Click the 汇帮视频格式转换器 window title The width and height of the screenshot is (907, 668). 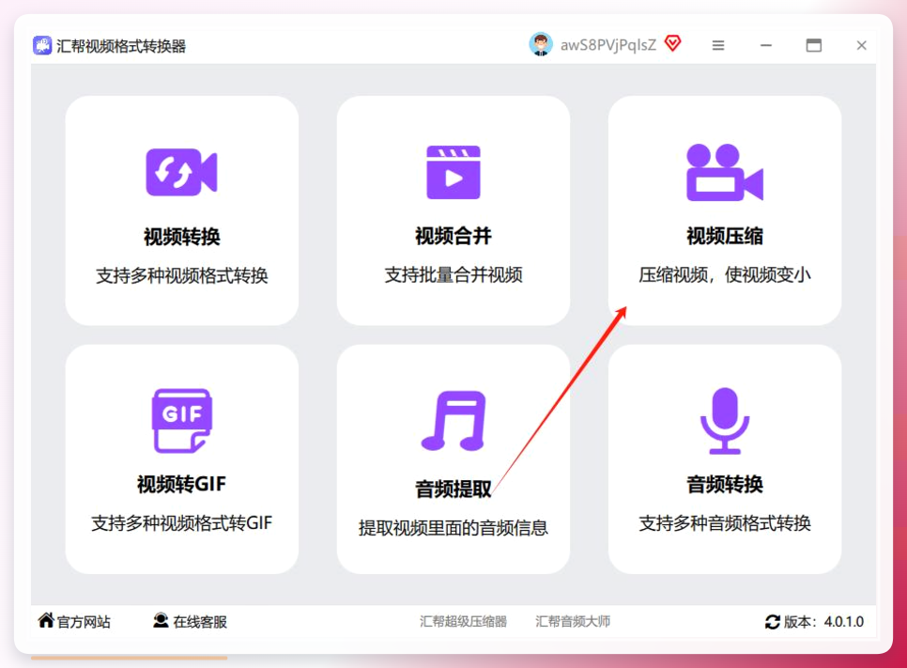(x=121, y=46)
